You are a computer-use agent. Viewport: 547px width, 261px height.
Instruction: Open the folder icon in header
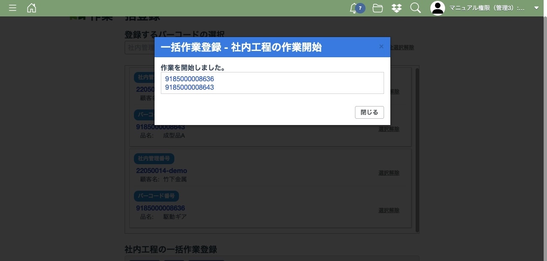tap(378, 8)
